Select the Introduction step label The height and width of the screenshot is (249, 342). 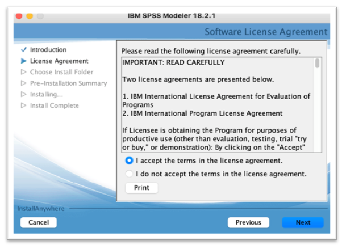(48, 50)
